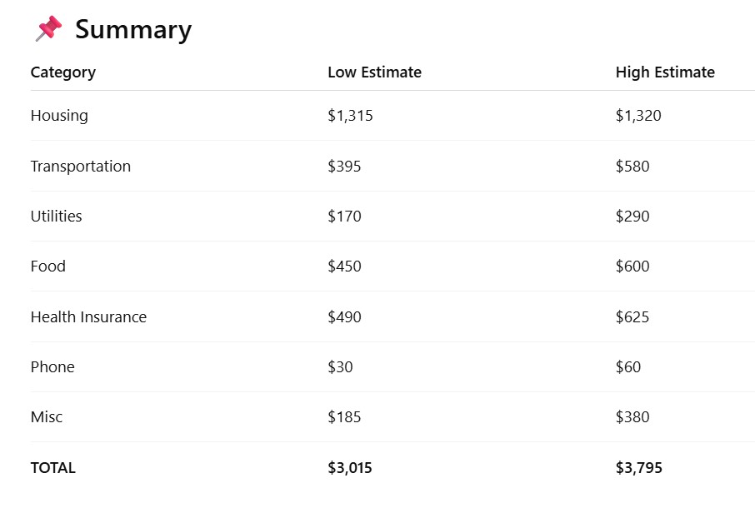This screenshot has height=508, width=755.
Task: Click the Utilities row label
Action: click(x=57, y=217)
